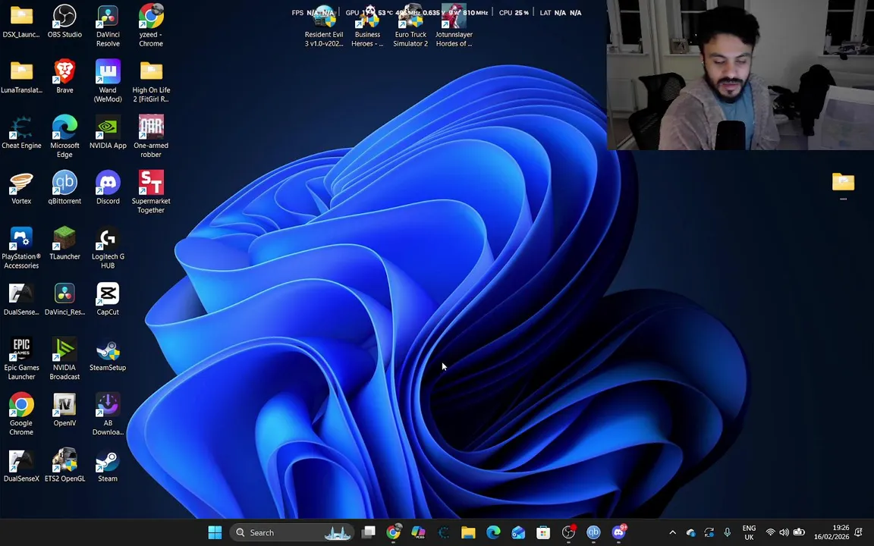Click the sync arrows tray icon

tap(709, 532)
